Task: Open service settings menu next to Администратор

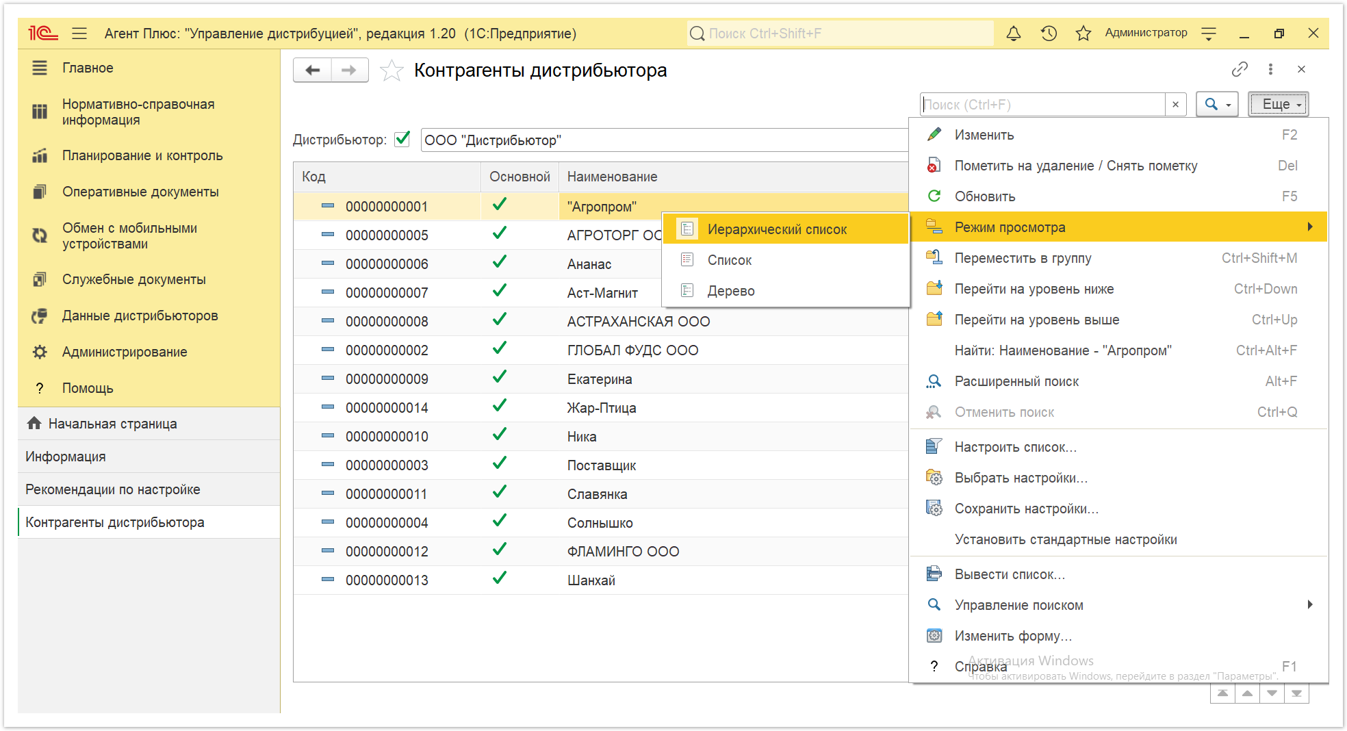Action: tap(1209, 33)
